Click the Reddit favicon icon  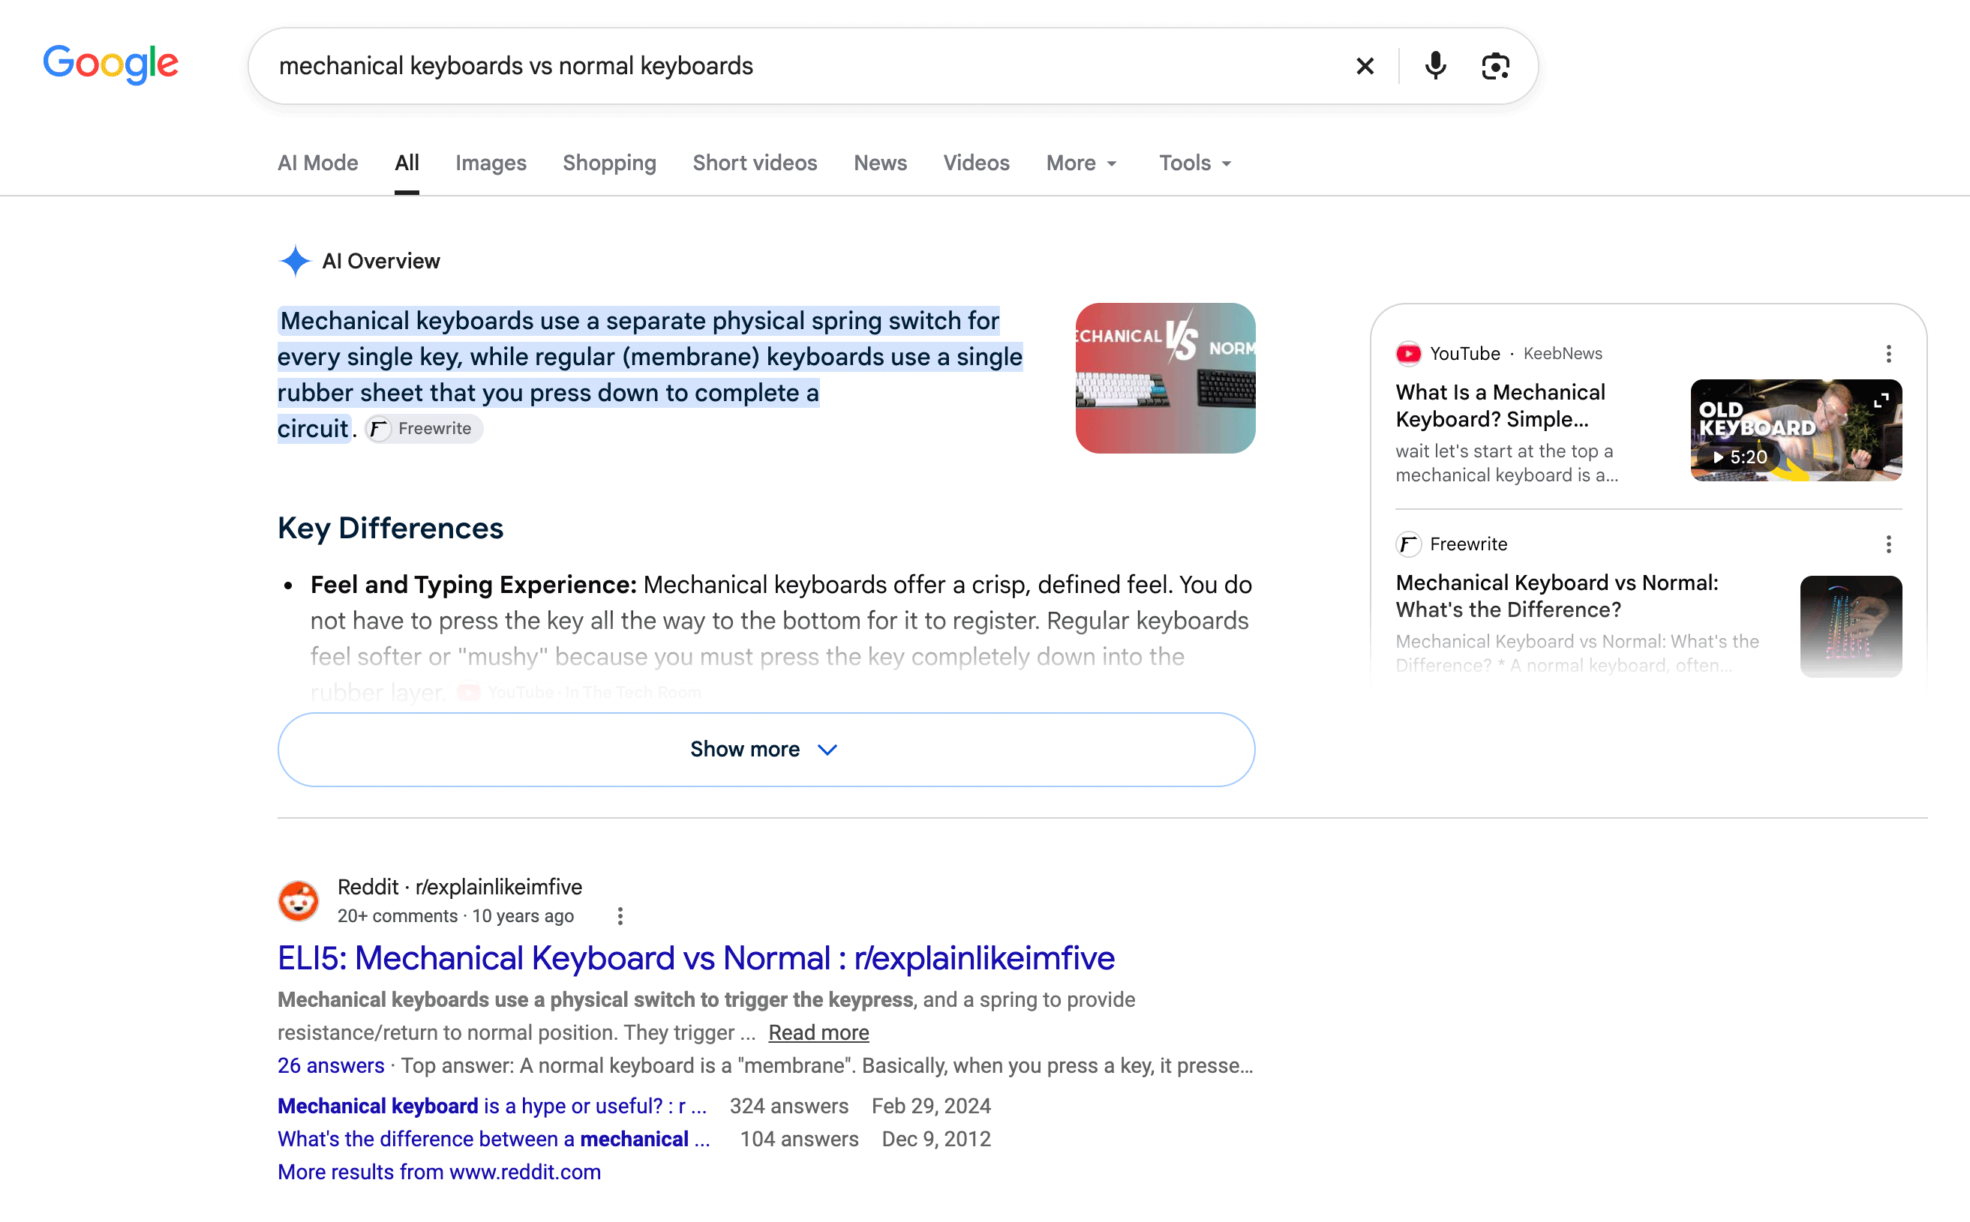pyautogui.click(x=299, y=900)
